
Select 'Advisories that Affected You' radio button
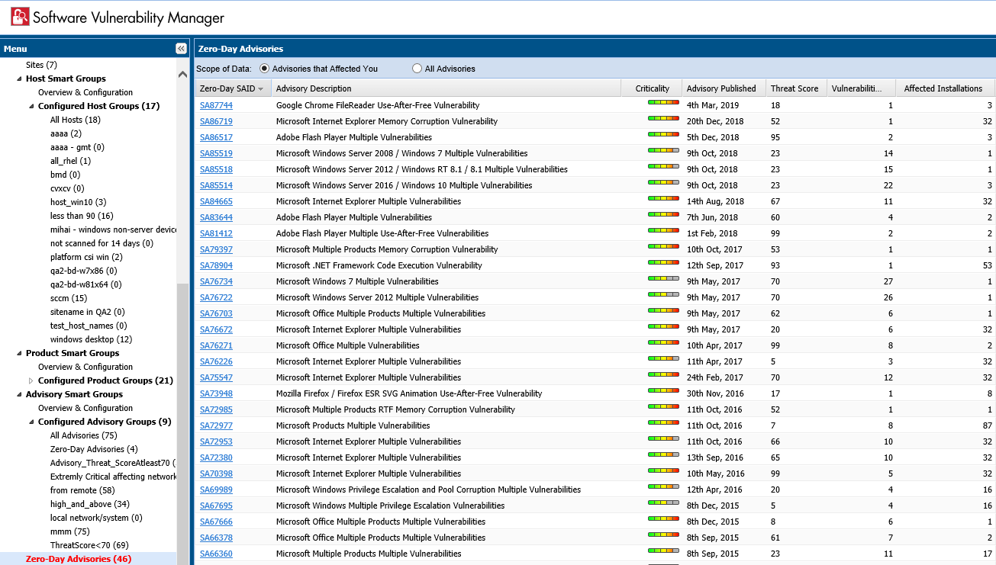(265, 69)
